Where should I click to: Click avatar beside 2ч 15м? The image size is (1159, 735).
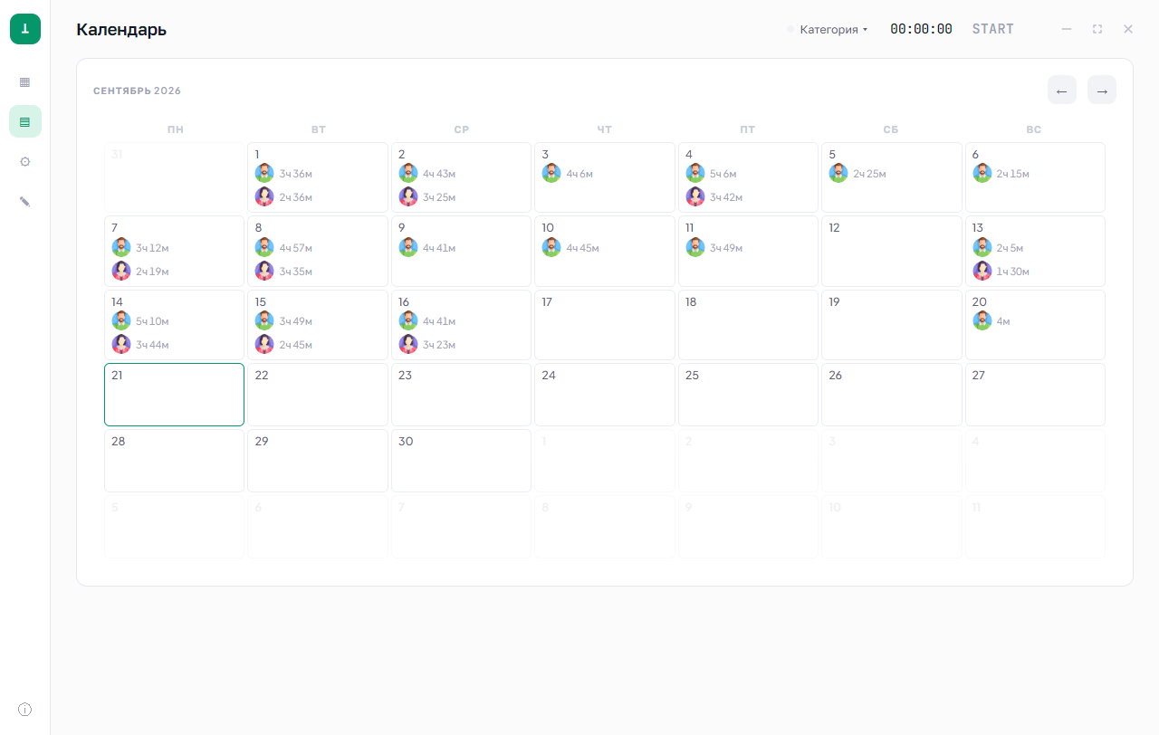[x=982, y=173]
